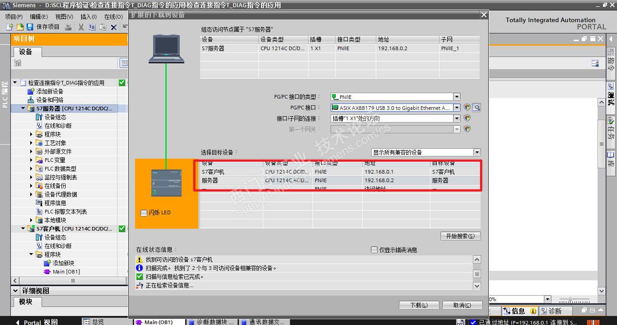617x325 pixels.
Task: Open 接口/子网的连接 dropdown
Action: (x=457, y=118)
